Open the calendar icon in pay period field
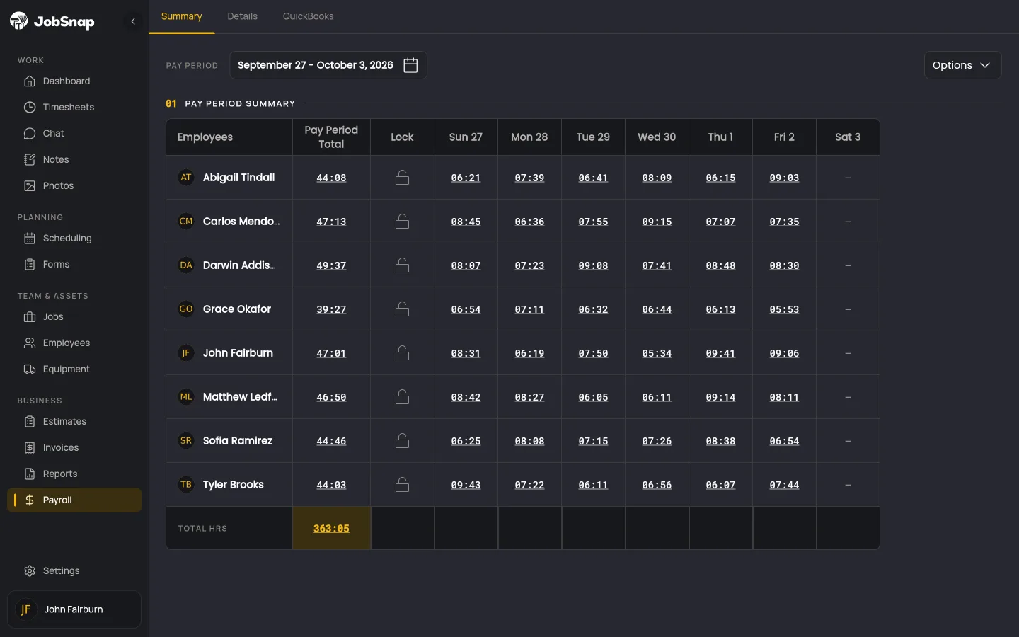 click(410, 65)
